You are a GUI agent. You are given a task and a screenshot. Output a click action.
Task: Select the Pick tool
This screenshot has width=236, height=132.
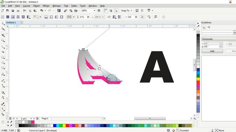(x=3, y=23)
